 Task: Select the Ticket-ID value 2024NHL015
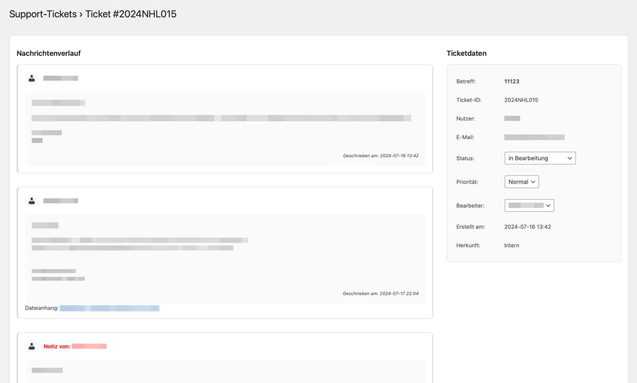coord(521,100)
